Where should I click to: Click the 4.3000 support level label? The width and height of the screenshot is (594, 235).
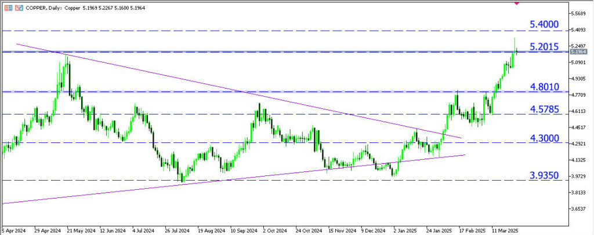click(544, 138)
